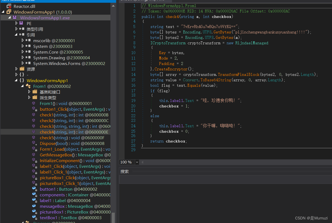Click the From1() constructor method icon
This screenshot has height=223, width=332.
(x=34, y=103)
